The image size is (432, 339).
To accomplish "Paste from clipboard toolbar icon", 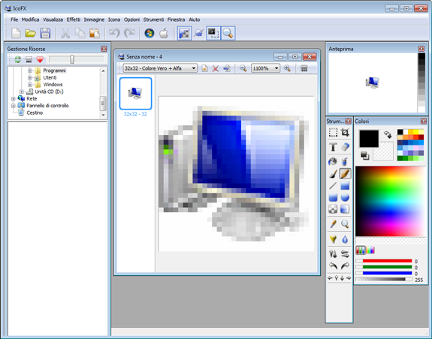I will coord(95,33).
